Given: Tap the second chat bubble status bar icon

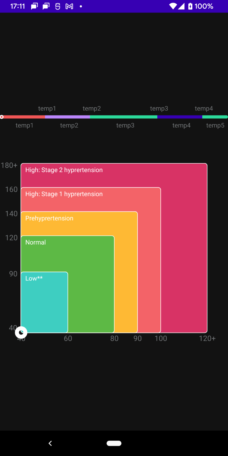Looking at the screenshot, I should click(46, 6).
